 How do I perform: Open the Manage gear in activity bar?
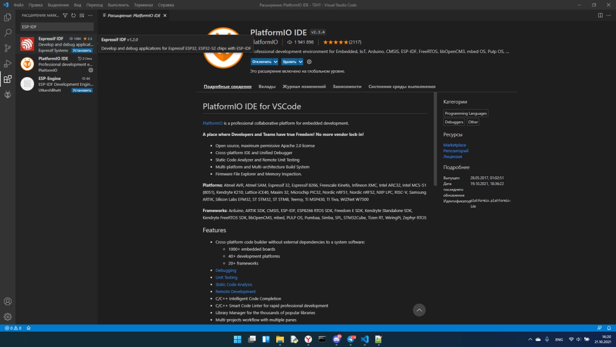(8, 317)
